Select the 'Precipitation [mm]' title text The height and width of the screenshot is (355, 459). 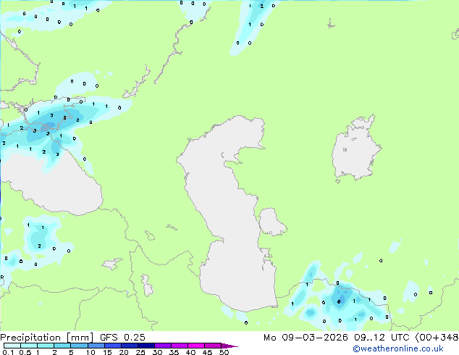pos(47,338)
